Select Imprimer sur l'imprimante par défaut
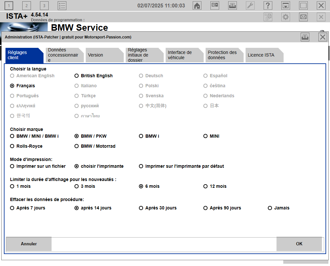This screenshot has width=330, height=266. tap(181, 166)
